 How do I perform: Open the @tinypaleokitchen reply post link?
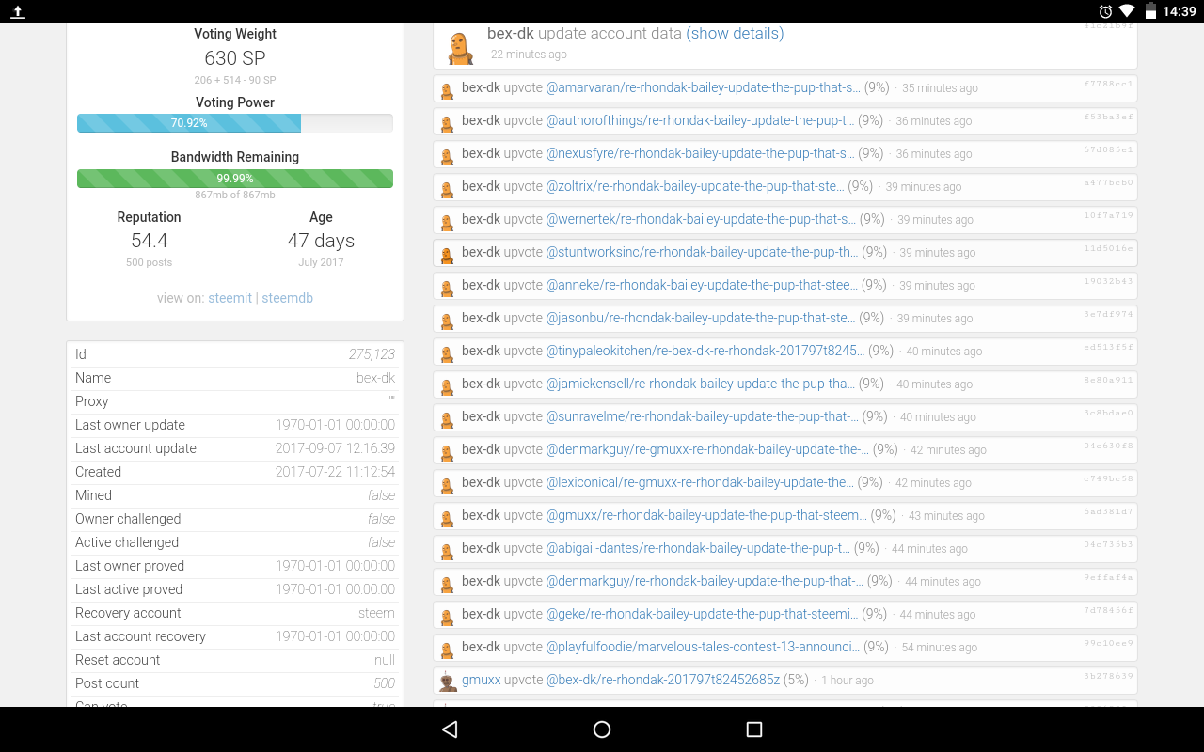coord(705,351)
